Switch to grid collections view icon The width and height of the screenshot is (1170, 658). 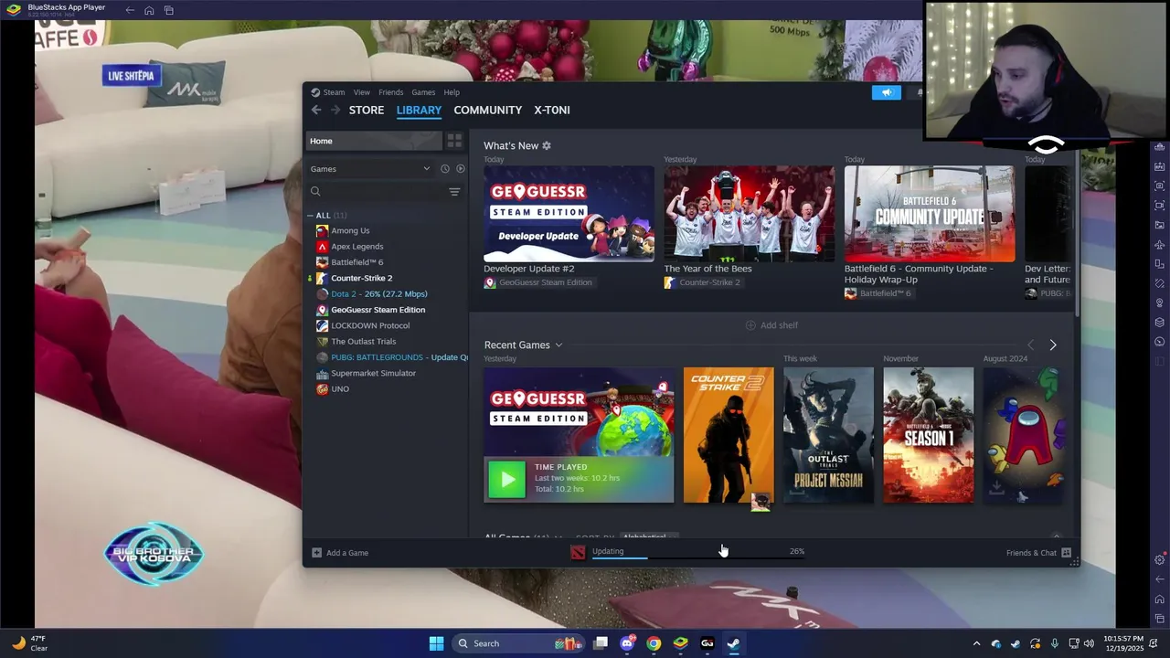454,141
